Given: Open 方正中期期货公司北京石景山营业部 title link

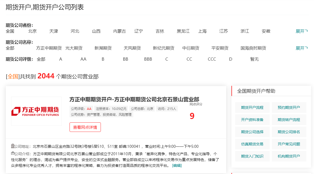Looking at the screenshot, I should [134, 99].
